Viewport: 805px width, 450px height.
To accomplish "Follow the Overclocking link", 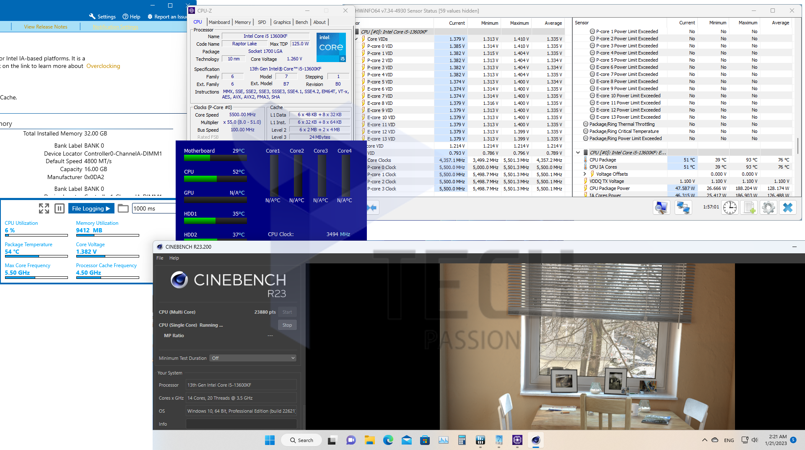I will (103, 66).
